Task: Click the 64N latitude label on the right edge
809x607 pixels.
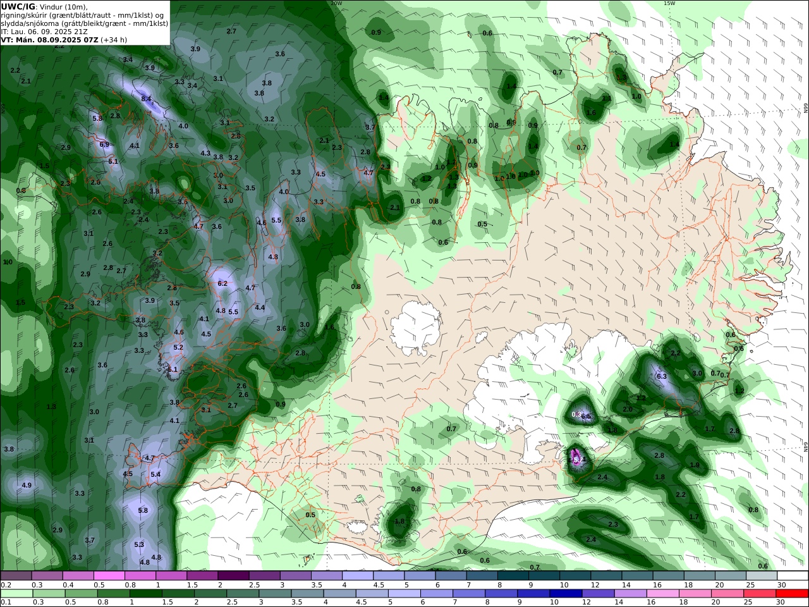Action: (806, 446)
